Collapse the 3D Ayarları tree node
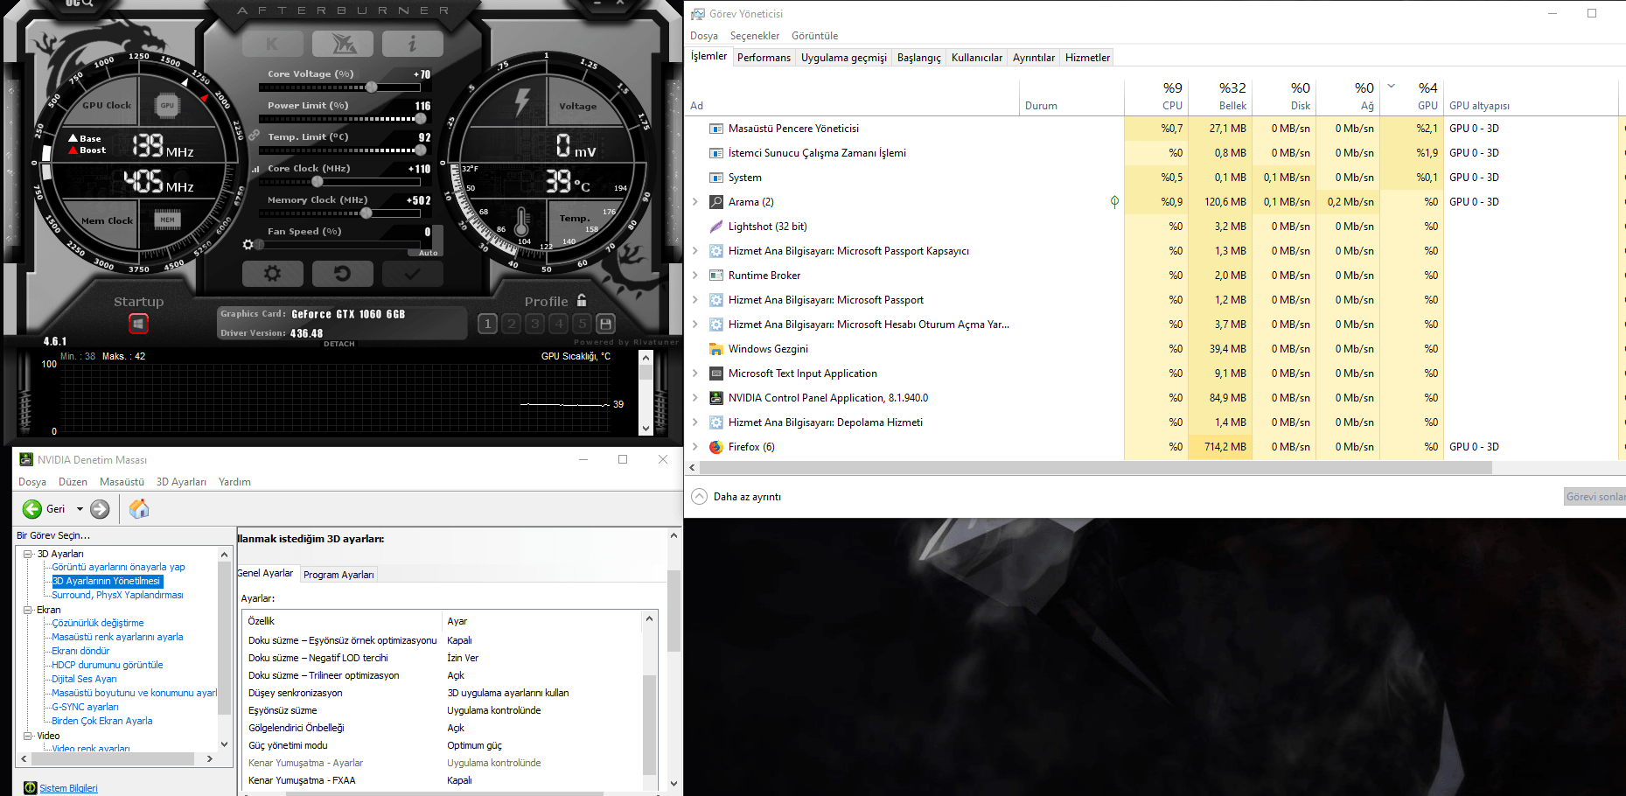 click(28, 554)
